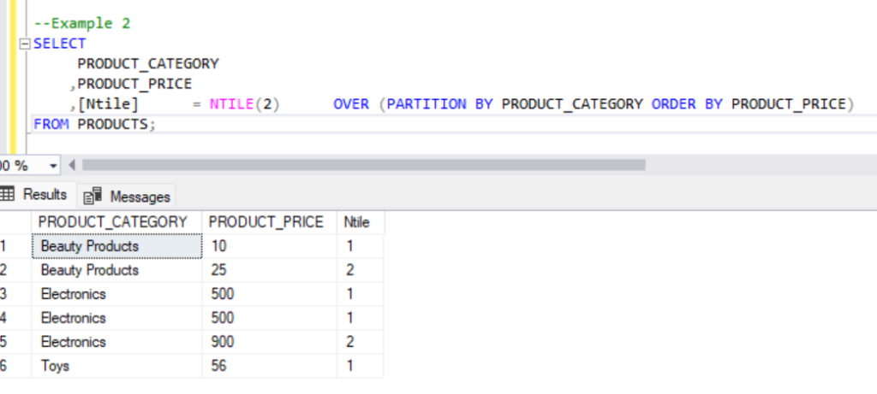Click the FROM PRODUCTS line in editor
Viewport: 877px width, 394px height.
94,125
